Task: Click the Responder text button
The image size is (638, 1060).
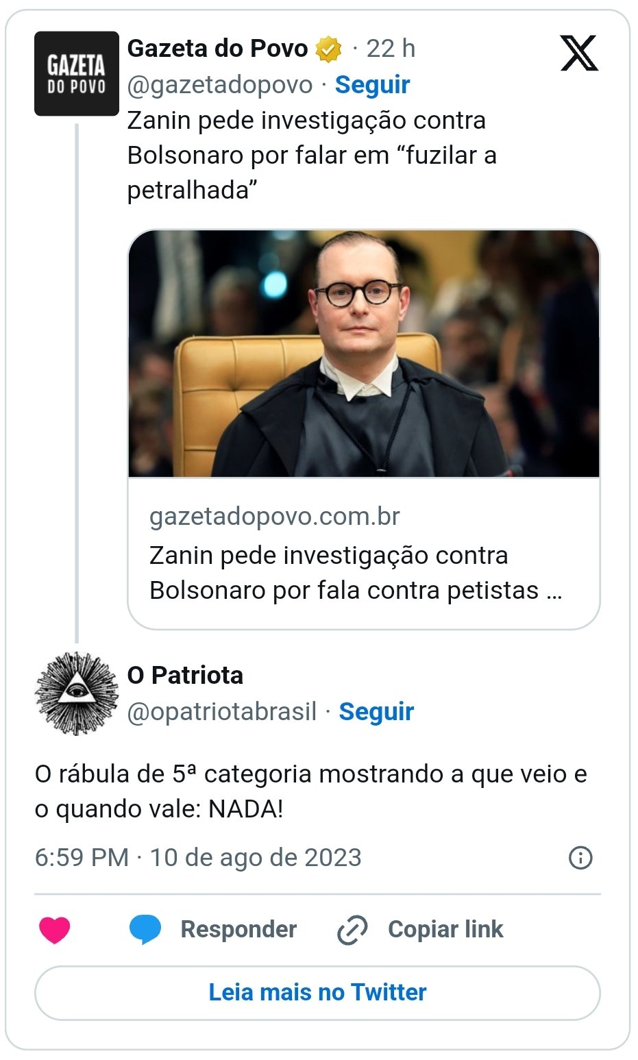Action: click(x=238, y=929)
